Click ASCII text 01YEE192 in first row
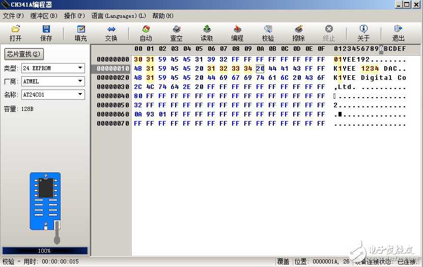 point(352,60)
